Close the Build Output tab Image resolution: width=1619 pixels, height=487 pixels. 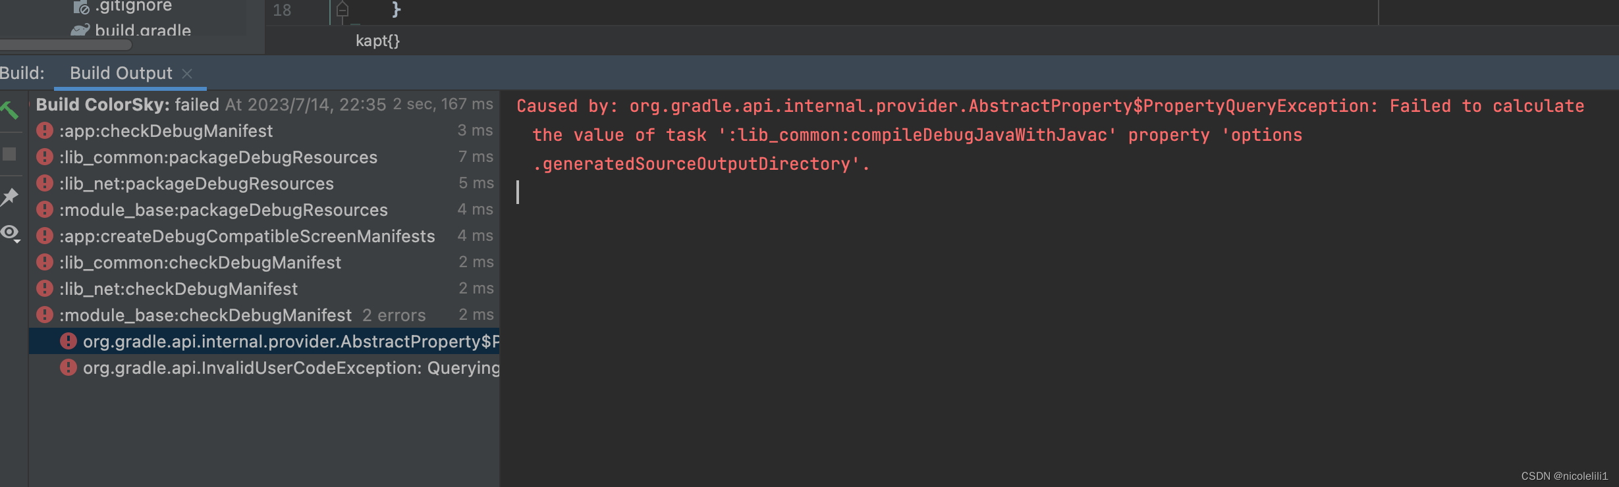pyautogui.click(x=186, y=73)
